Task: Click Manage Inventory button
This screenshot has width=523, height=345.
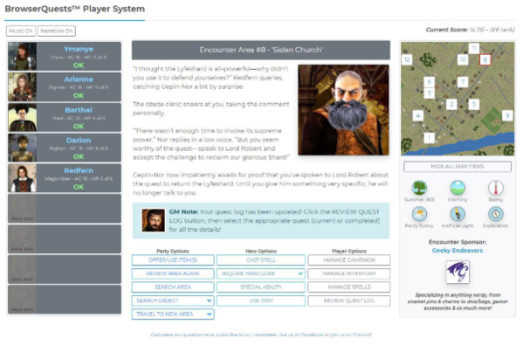Action: tap(349, 273)
